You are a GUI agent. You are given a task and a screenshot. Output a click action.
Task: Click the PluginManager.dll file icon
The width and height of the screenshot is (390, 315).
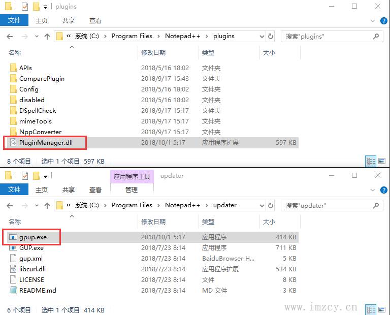coord(14,143)
